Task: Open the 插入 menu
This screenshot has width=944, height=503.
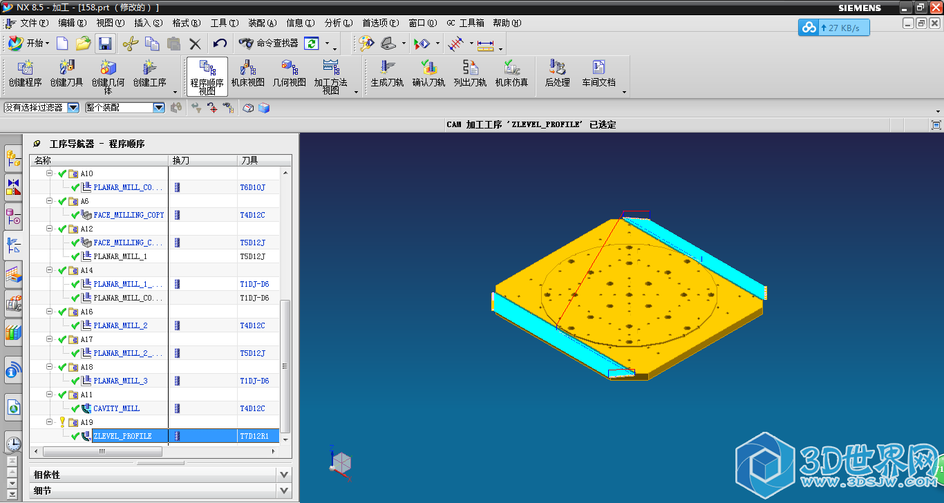Action: tap(149, 23)
